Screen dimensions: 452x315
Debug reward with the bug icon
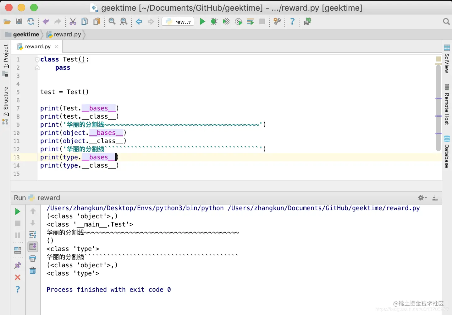[214, 22]
